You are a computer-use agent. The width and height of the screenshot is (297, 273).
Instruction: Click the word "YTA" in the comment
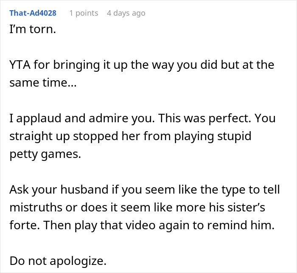click(20, 66)
